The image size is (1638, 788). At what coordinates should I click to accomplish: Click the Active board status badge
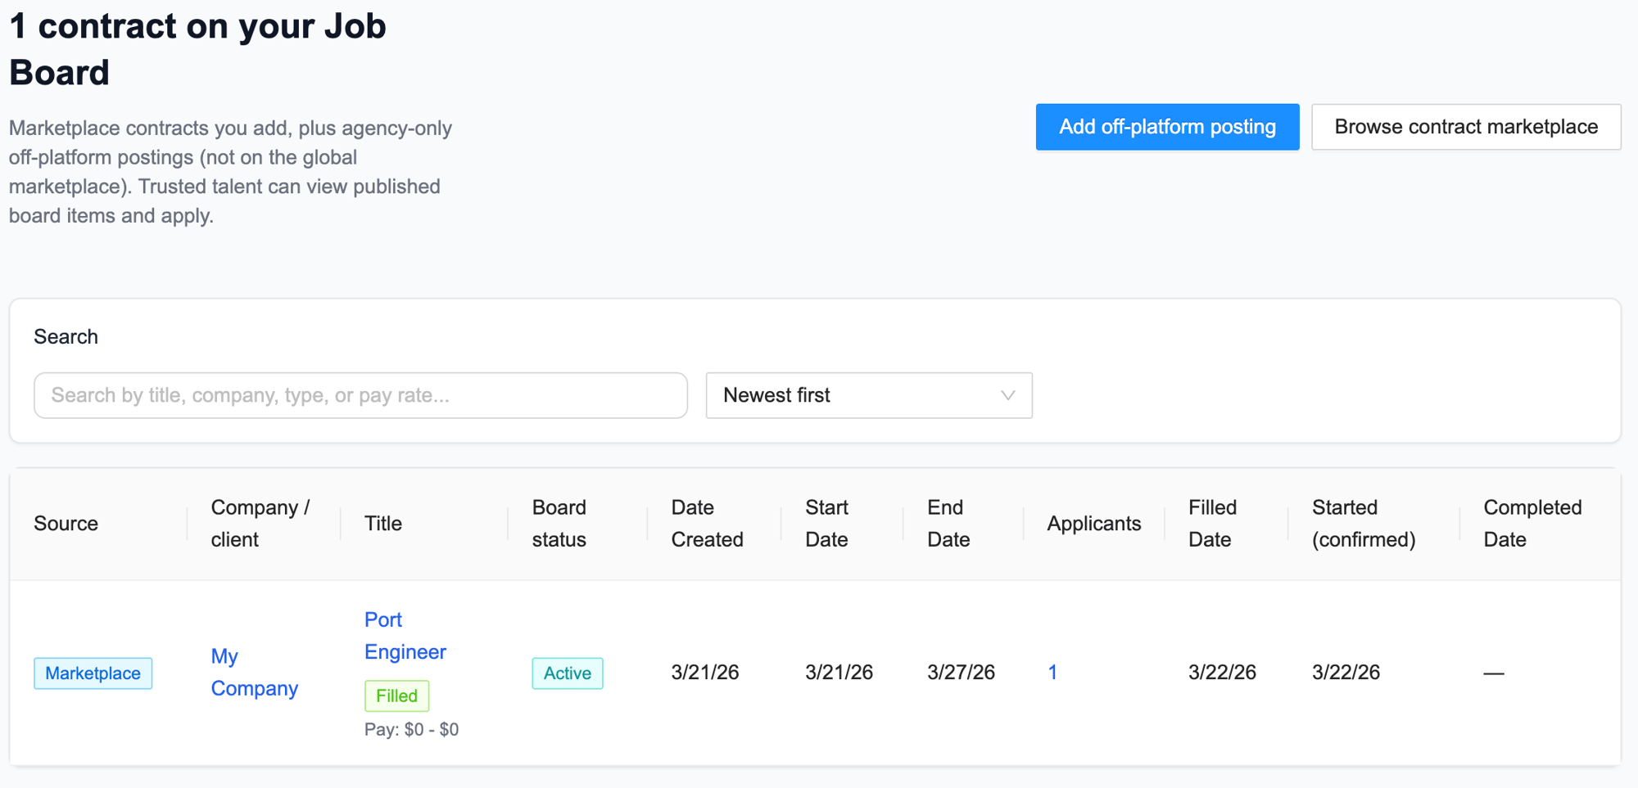pyautogui.click(x=567, y=673)
